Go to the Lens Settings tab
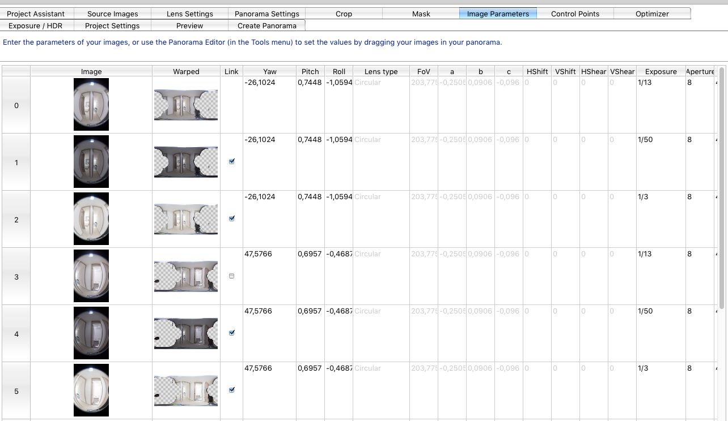Viewport: 728px width, 421px height. click(190, 14)
